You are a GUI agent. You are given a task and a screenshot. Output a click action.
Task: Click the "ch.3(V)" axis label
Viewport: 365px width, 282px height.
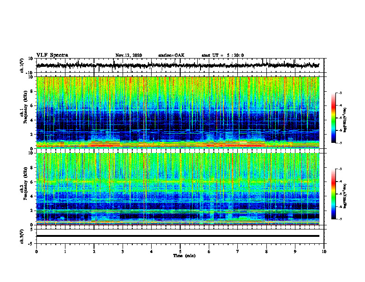click(22, 236)
